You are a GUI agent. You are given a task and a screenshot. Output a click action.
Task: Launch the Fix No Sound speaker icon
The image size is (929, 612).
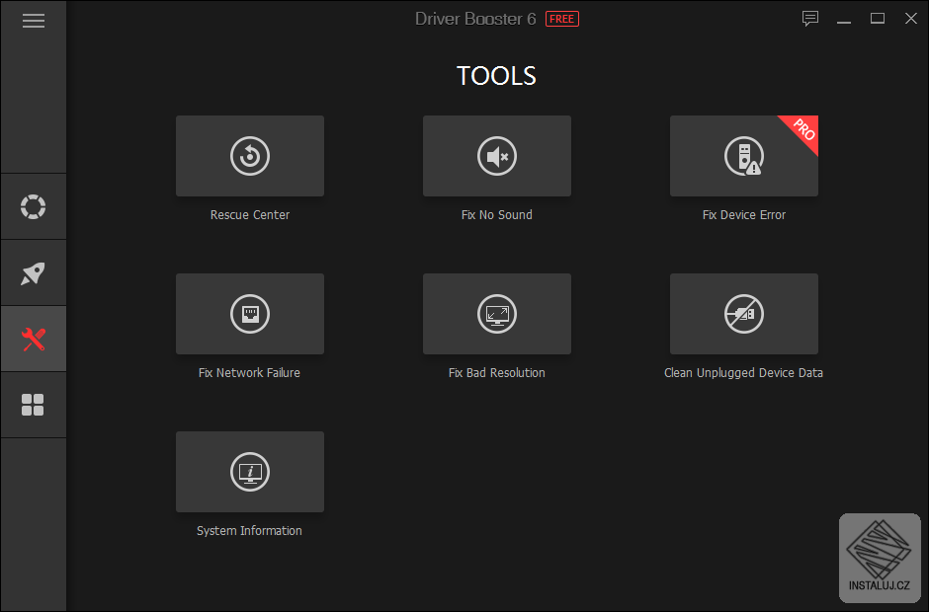click(x=497, y=156)
